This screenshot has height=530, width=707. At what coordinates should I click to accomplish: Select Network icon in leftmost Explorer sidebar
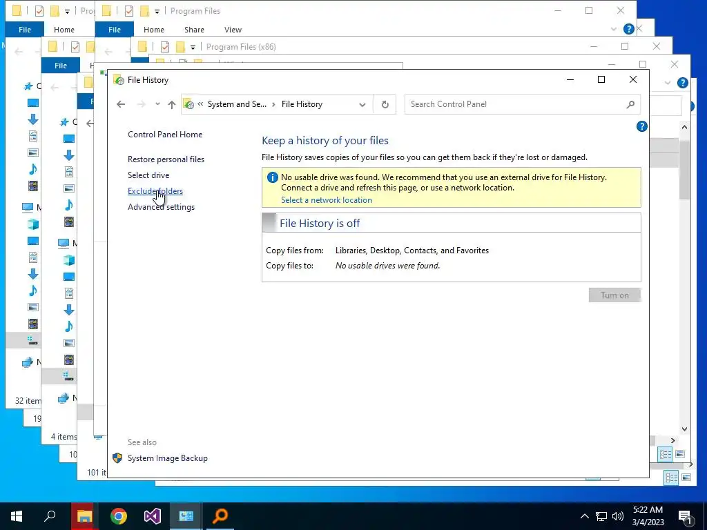(x=28, y=362)
